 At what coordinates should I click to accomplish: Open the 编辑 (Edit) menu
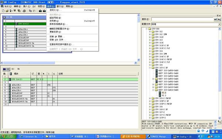pos(17,6)
